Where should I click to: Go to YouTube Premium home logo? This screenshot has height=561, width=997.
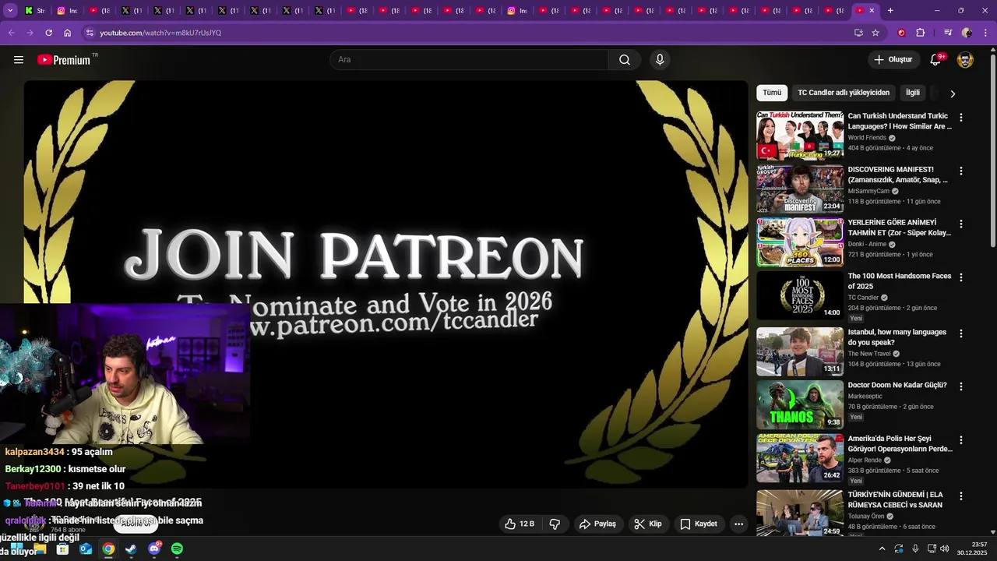(x=64, y=60)
